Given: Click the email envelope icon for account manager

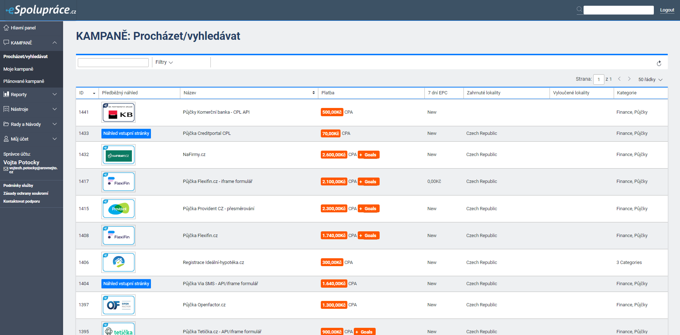Looking at the screenshot, I should 6,169.
